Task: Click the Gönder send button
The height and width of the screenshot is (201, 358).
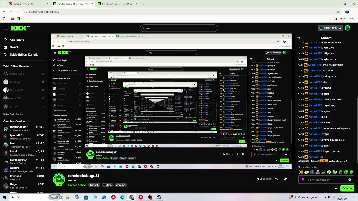Action: [x=347, y=188]
